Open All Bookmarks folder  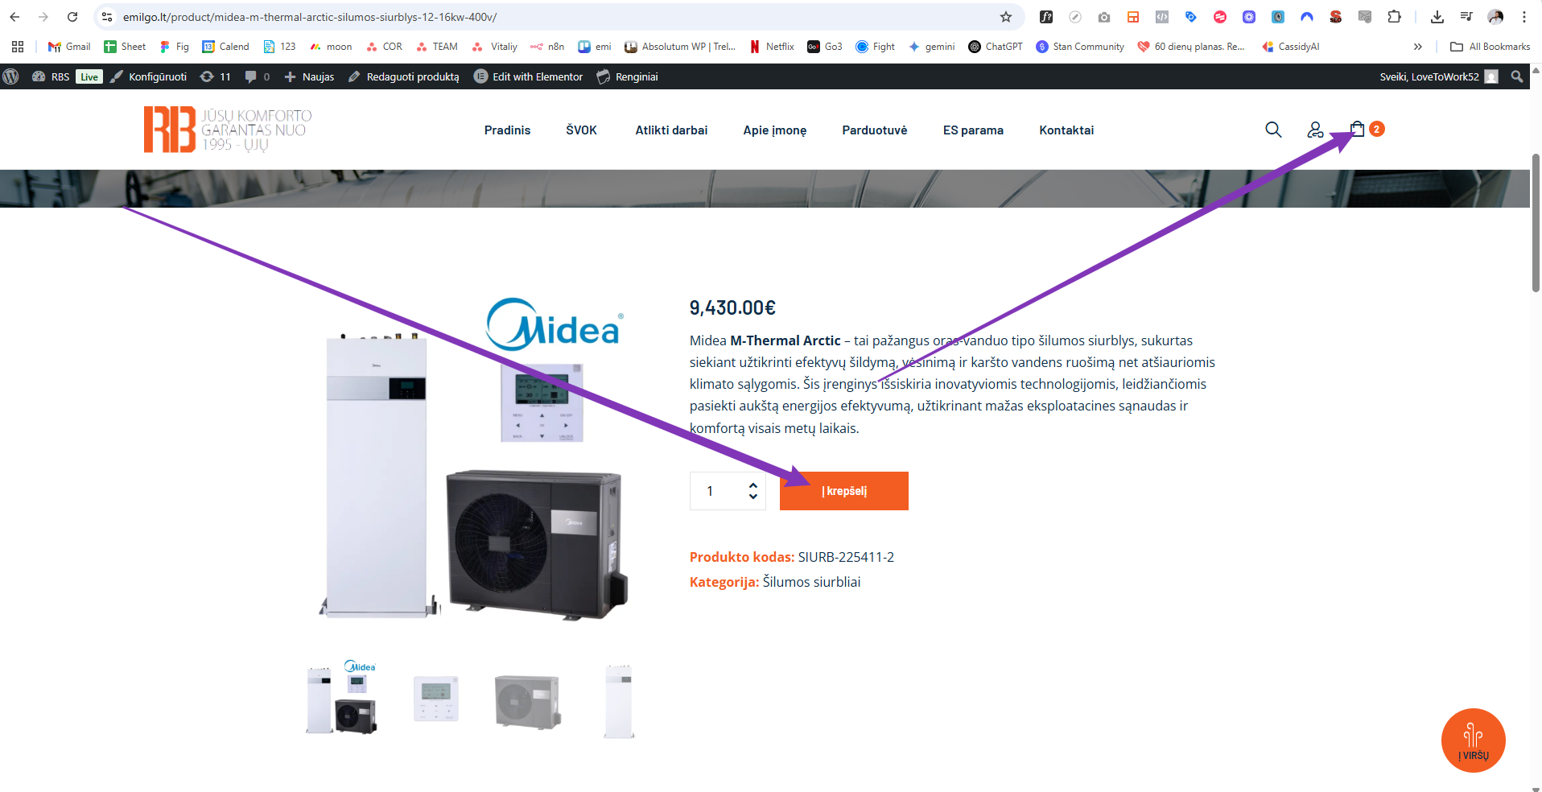click(x=1490, y=47)
